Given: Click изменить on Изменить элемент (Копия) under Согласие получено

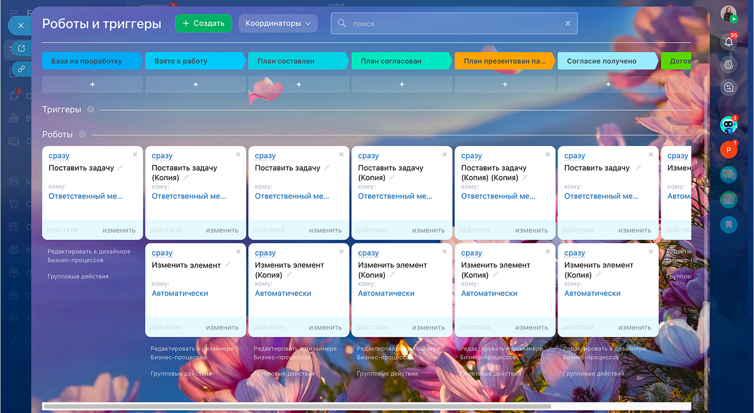Looking at the screenshot, I should (x=635, y=327).
